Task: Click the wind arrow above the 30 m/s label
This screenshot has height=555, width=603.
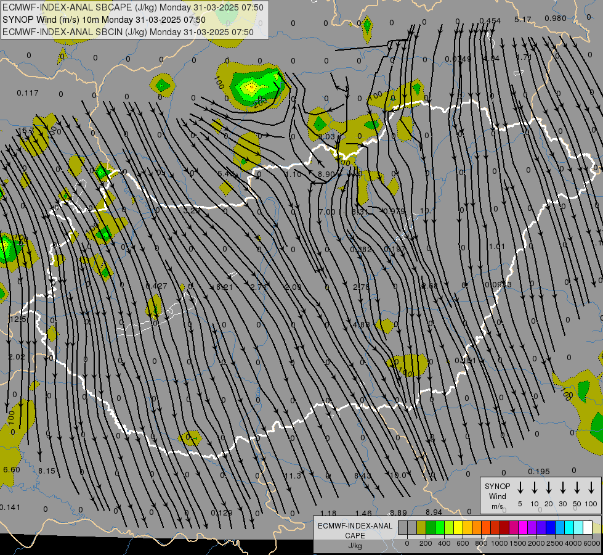Action: (562, 488)
